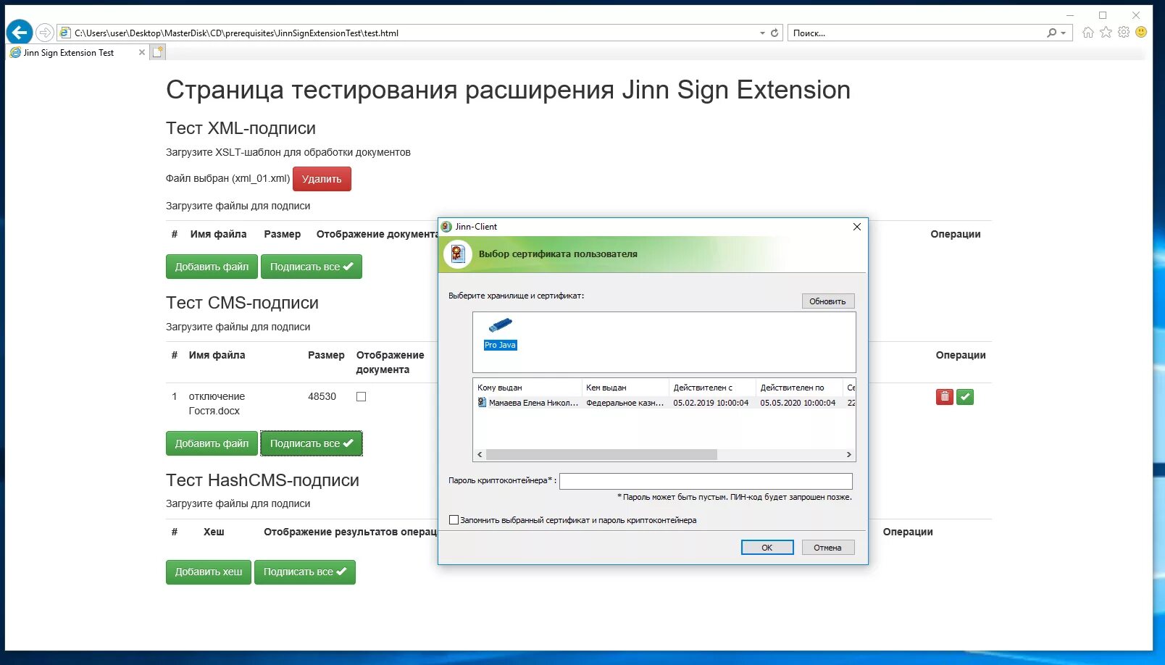Image resolution: width=1165 pixels, height=665 pixels.
Task: Click the Jinn-Client title bar icon
Action: pyautogui.click(x=446, y=227)
